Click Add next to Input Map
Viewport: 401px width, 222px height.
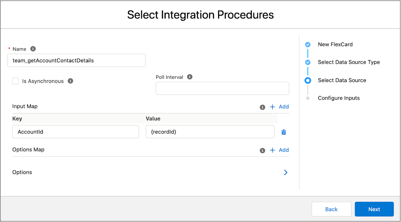(283, 106)
